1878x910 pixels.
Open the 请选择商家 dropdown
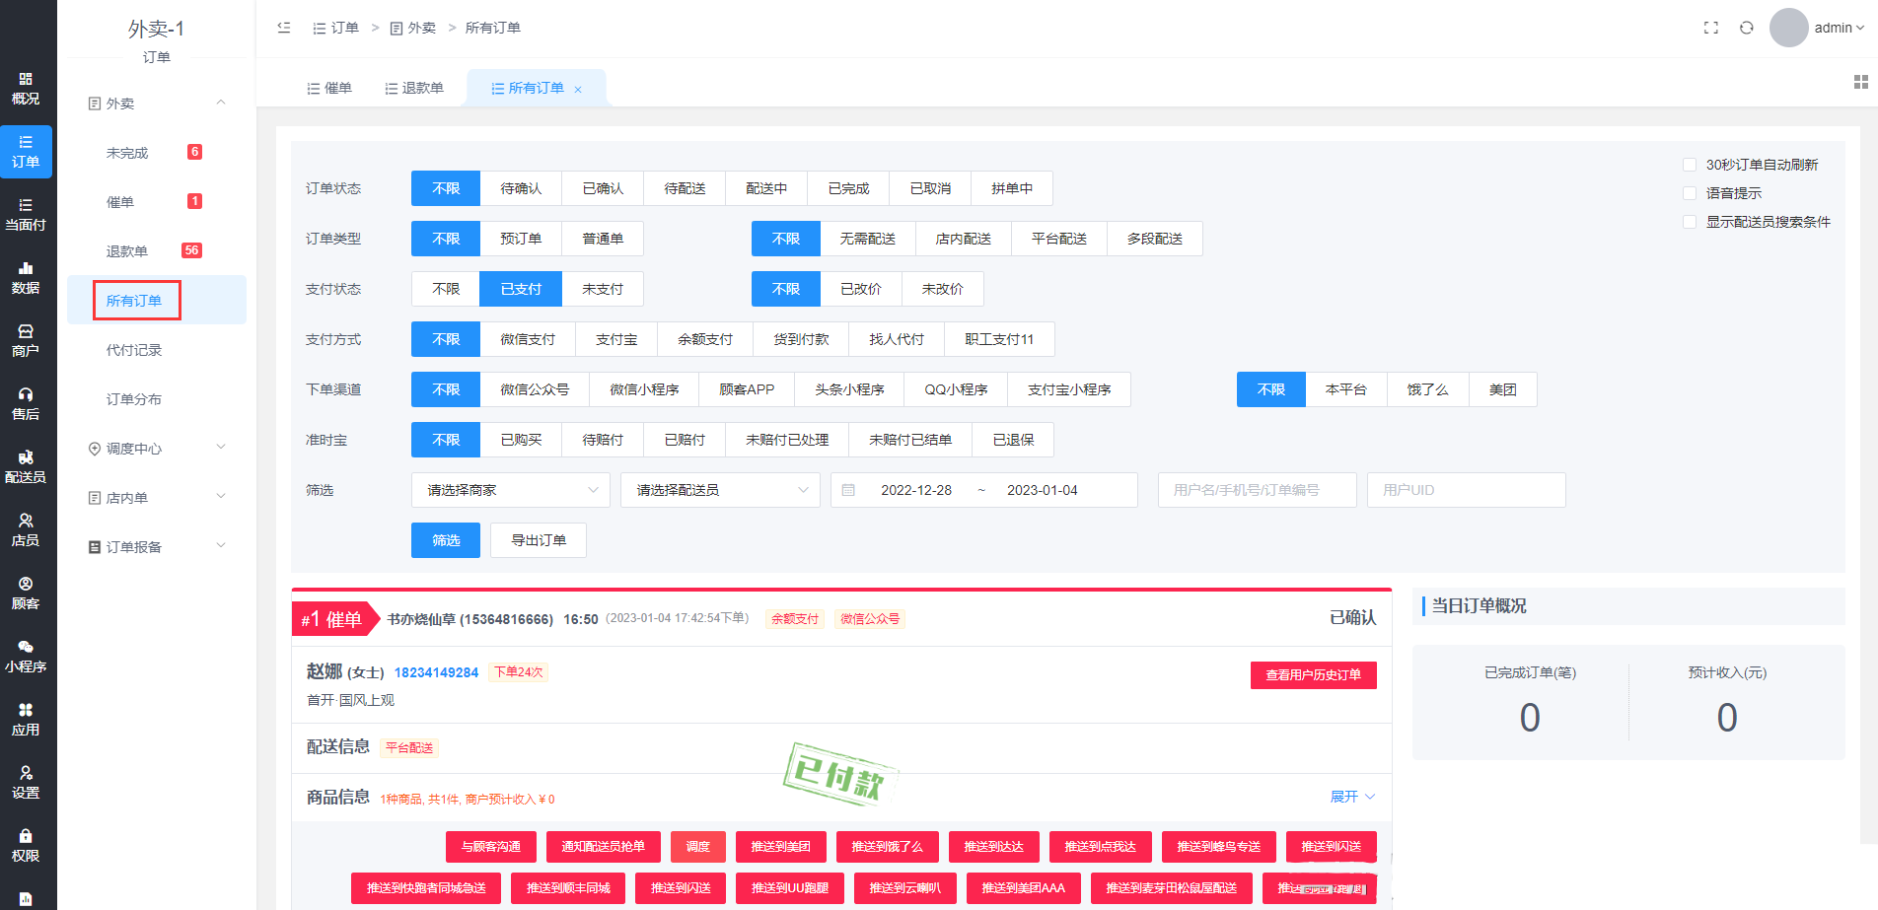tap(511, 490)
